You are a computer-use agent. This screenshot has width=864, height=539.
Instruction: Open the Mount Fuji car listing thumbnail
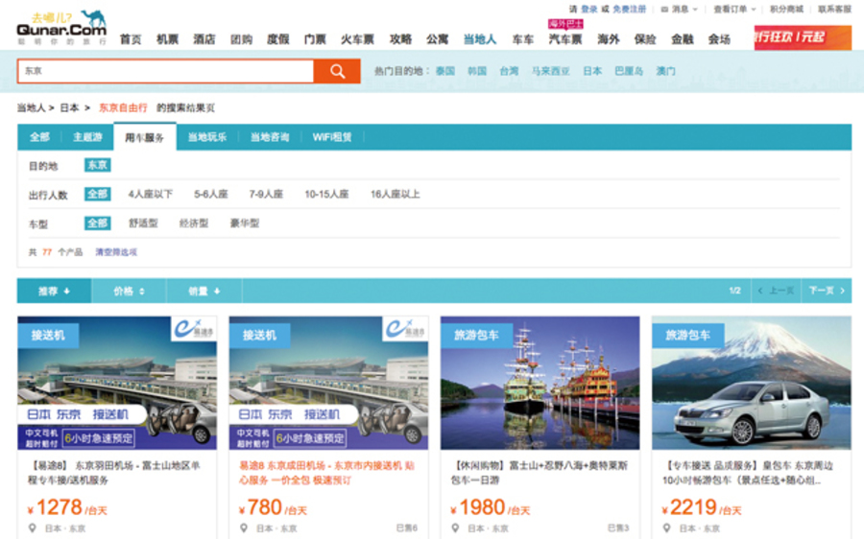[751, 383]
